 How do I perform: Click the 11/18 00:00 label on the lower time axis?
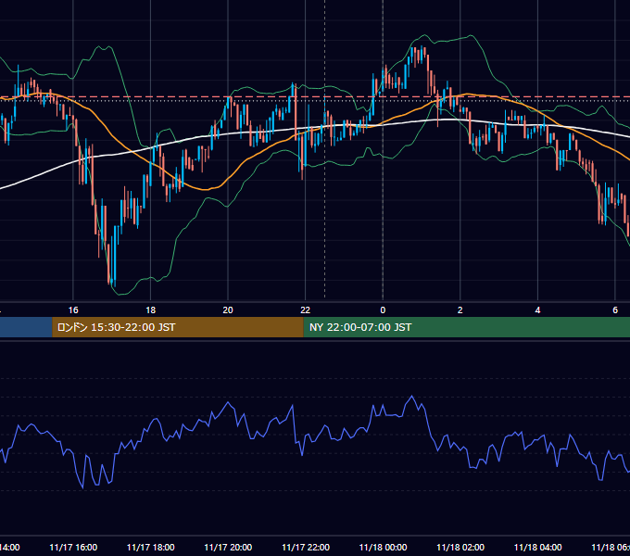383,548
